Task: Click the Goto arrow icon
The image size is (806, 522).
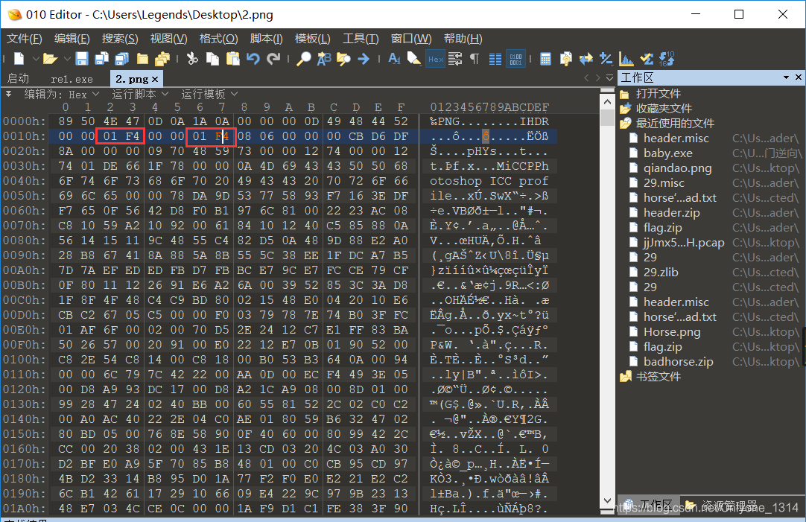Action: click(364, 59)
